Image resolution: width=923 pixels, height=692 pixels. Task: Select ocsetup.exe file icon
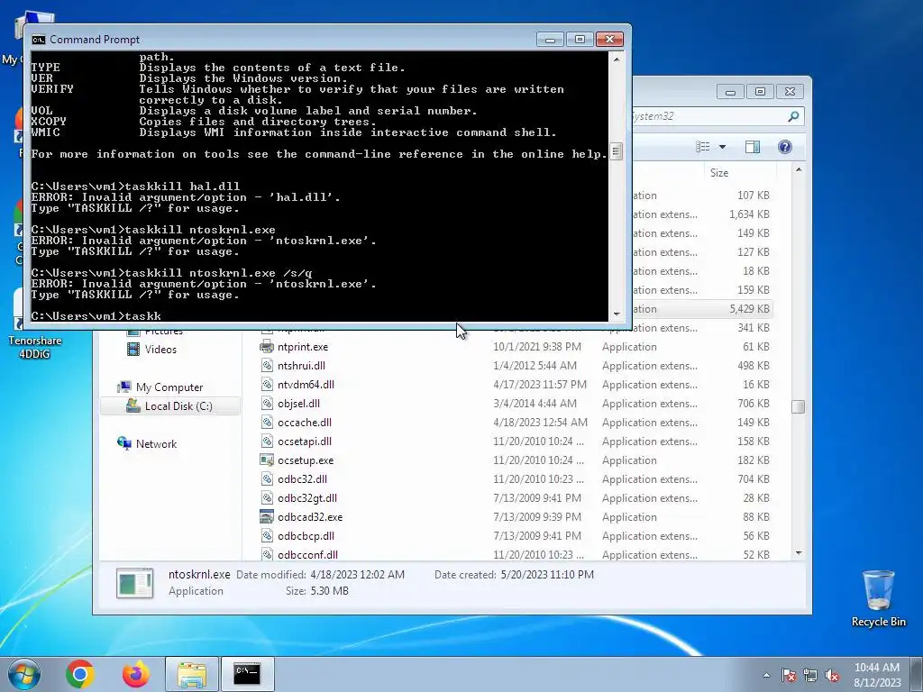(x=267, y=460)
